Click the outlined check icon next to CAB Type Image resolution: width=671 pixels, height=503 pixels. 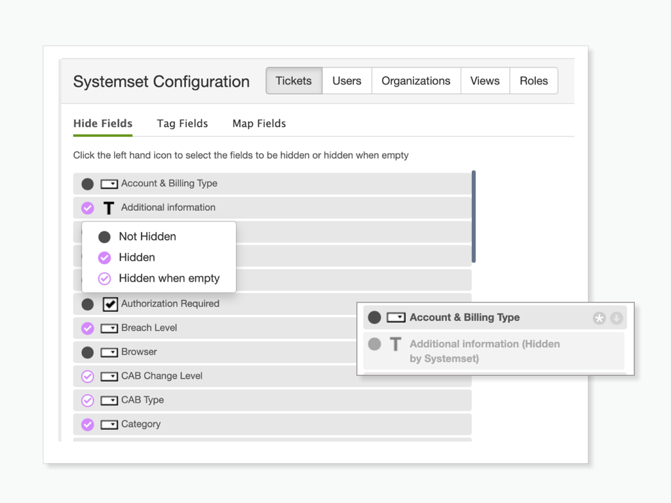point(87,400)
